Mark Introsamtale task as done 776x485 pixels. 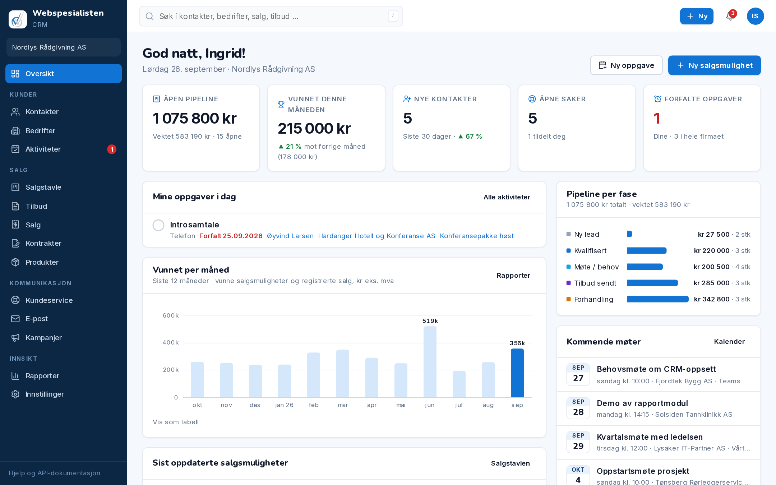point(158,225)
